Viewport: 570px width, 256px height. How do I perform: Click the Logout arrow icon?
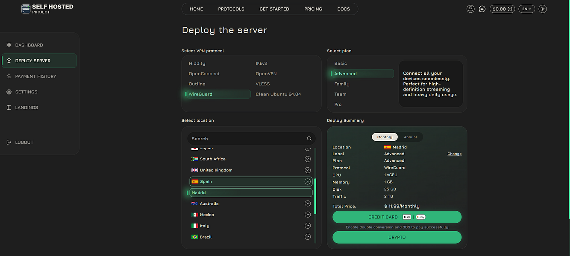pos(9,143)
